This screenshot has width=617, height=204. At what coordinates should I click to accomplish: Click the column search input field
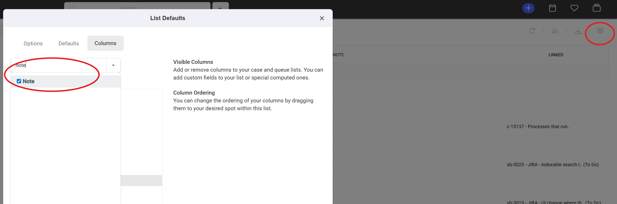click(x=59, y=65)
